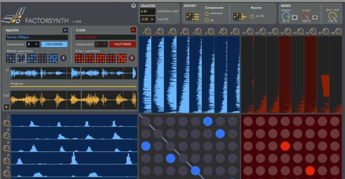Mute the x-syn channel with M
Image resolution: width=345 pixels, height=179 pixels.
[x=315, y=17]
